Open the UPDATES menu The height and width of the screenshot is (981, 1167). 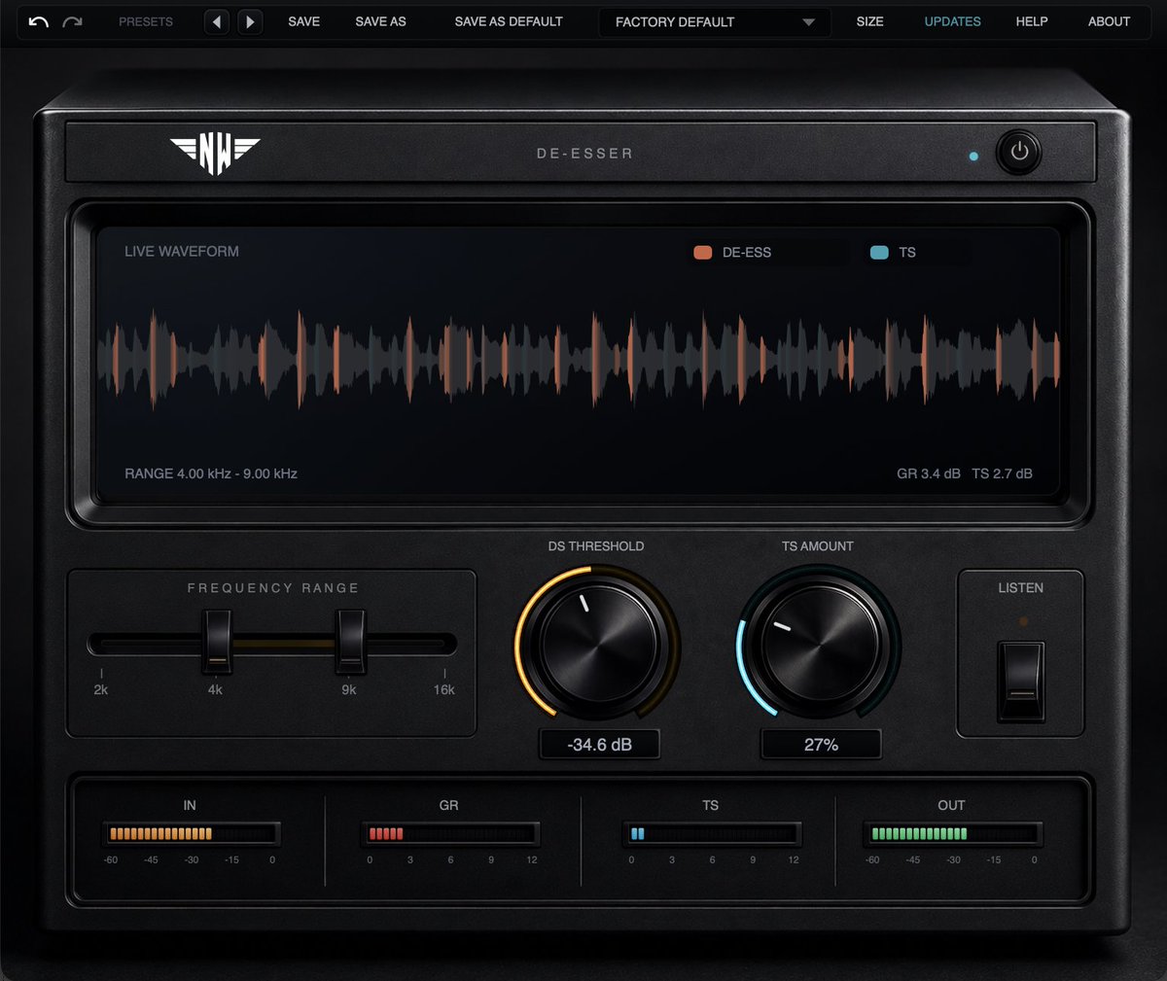(x=952, y=21)
